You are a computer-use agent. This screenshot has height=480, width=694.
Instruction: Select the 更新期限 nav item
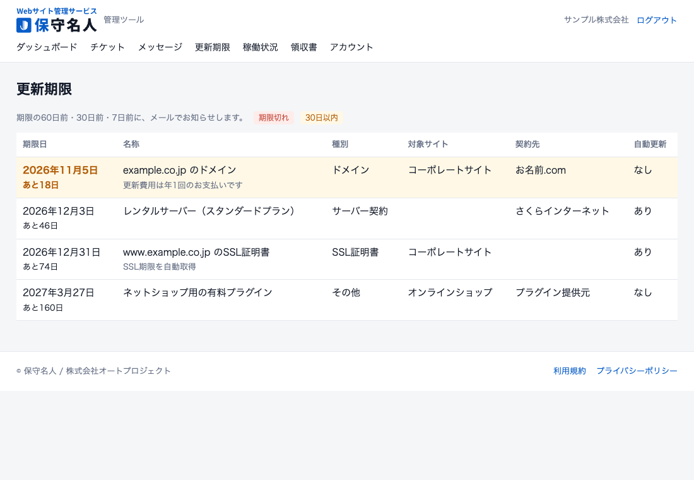[x=213, y=47]
